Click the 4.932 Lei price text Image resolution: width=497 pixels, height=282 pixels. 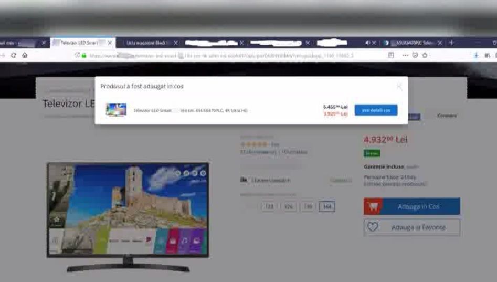[x=385, y=140]
